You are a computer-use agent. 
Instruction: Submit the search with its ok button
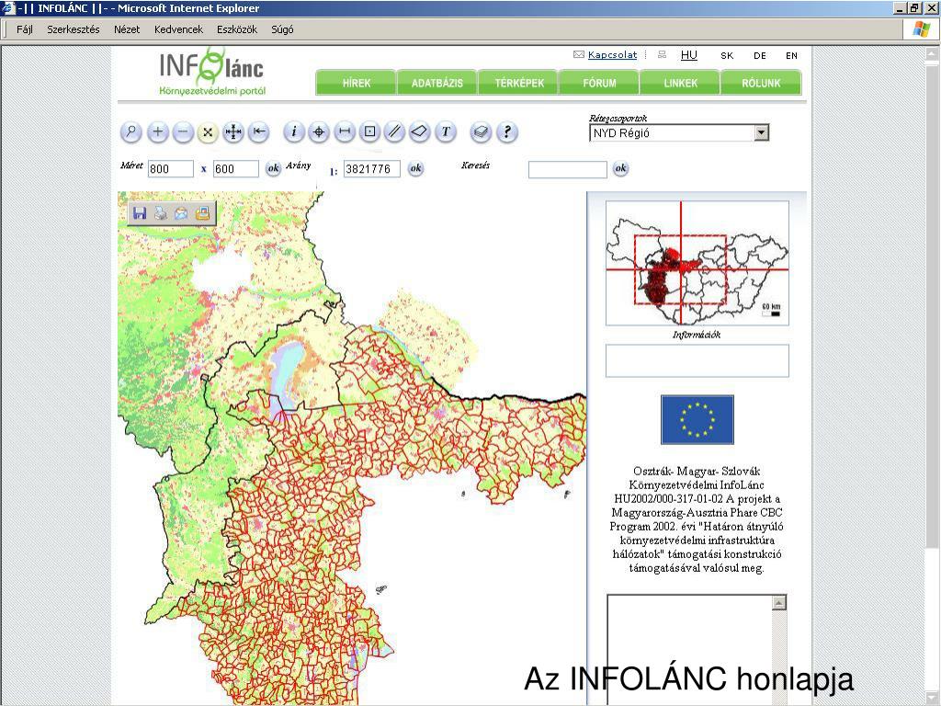click(620, 168)
